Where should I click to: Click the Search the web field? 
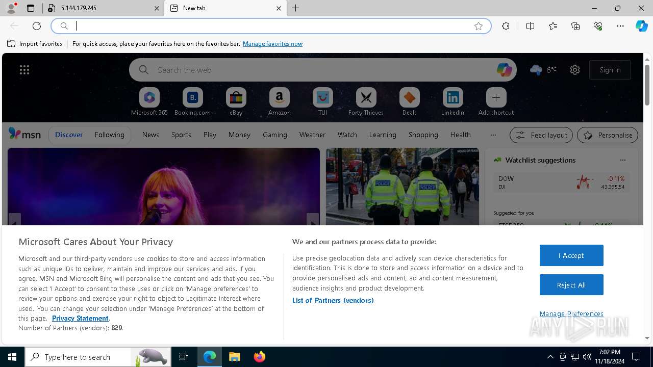coord(323,70)
